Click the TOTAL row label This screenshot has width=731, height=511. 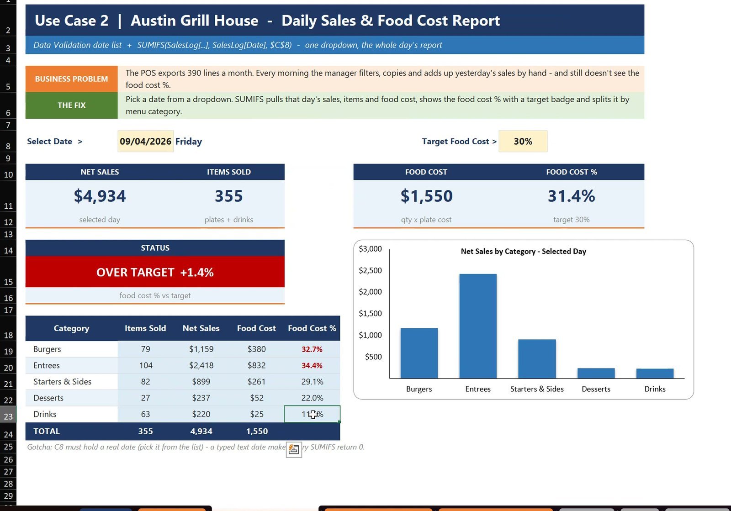(47, 432)
